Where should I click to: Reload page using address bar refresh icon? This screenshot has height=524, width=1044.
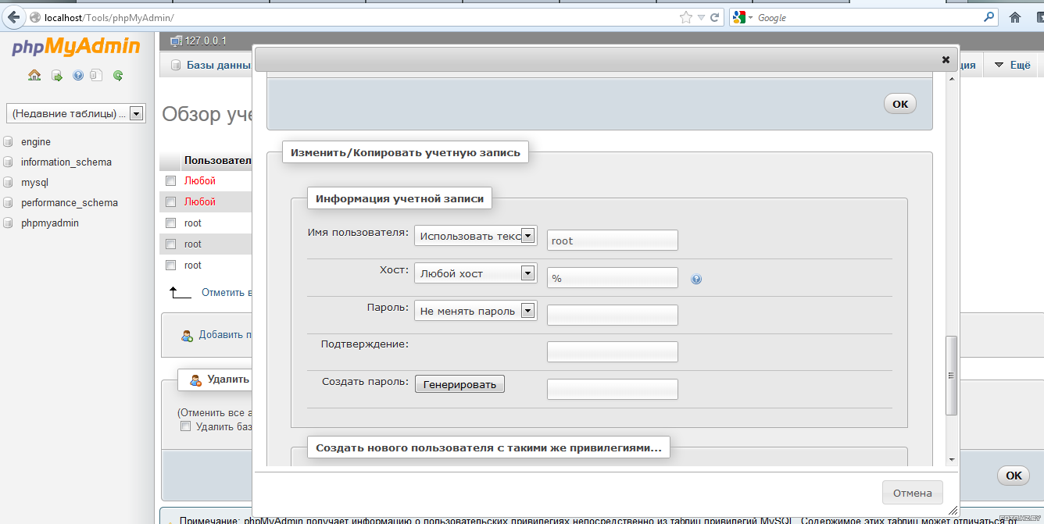(x=714, y=17)
